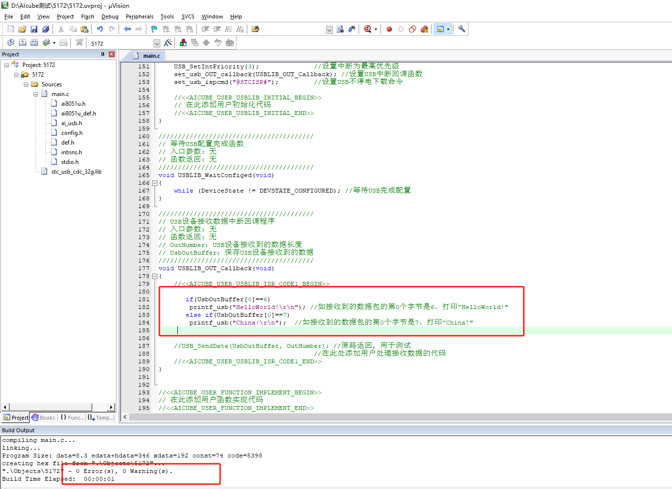Viewport: 672px width, 489px height.
Task: Click the "void USBLIB_OUT_Callback(void)" code line
Action: (x=216, y=269)
